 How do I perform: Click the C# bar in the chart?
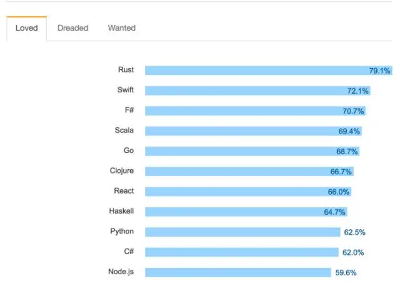242,252
